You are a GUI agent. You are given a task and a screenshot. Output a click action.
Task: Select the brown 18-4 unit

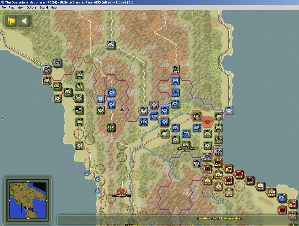point(249,180)
